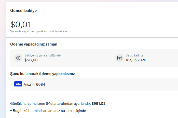Click the Güncel bakiye heading
This screenshot has width=178, height=118.
point(23,10)
